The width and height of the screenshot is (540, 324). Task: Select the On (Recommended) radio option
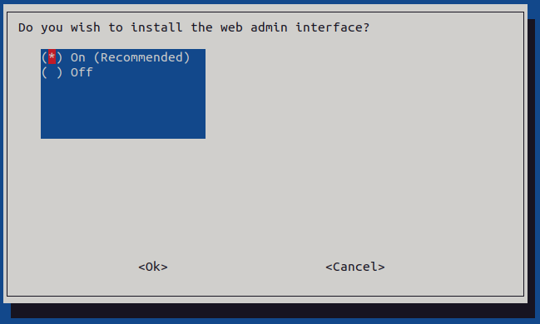tap(116, 57)
